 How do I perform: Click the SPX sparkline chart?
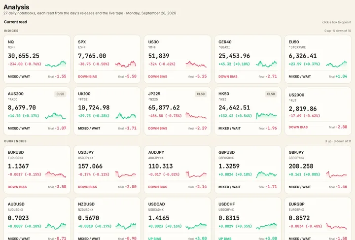[x=126, y=64]
